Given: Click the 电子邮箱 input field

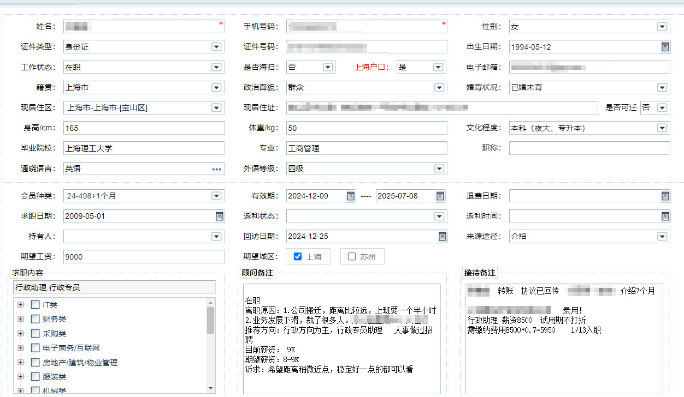Looking at the screenshot, I should pyautogui.click(x=589, y=67).
